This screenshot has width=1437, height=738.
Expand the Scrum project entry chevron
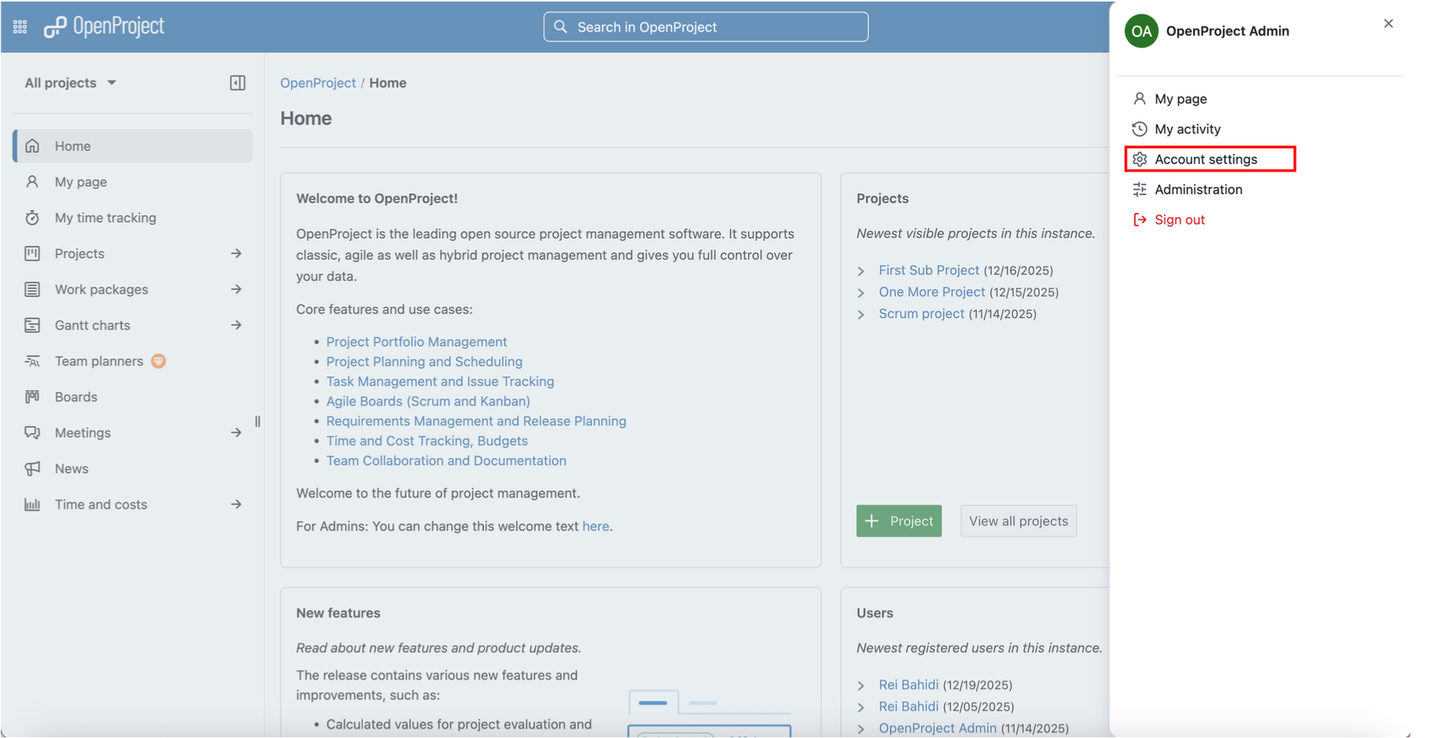(x=861, y=315)
